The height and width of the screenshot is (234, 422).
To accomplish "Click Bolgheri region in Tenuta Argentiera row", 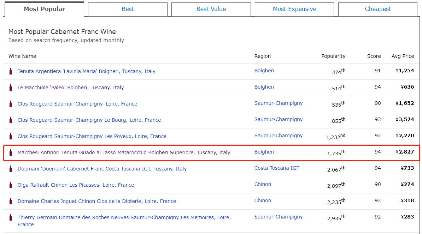I will [264, 71].
